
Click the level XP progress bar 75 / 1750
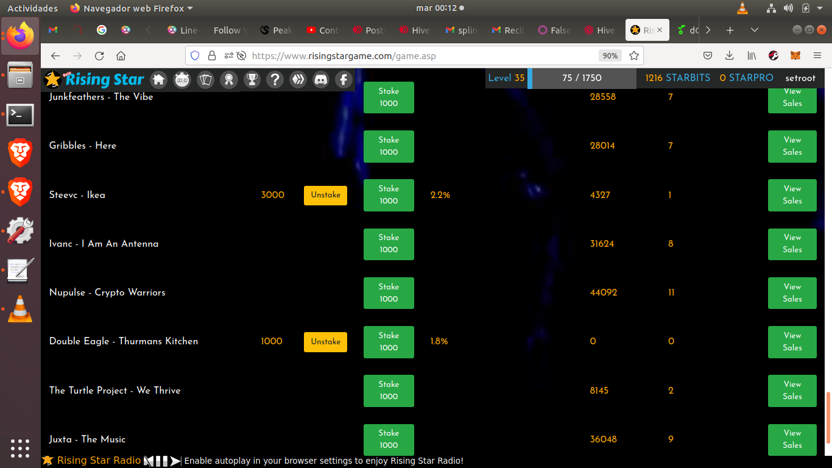[582, 78]
